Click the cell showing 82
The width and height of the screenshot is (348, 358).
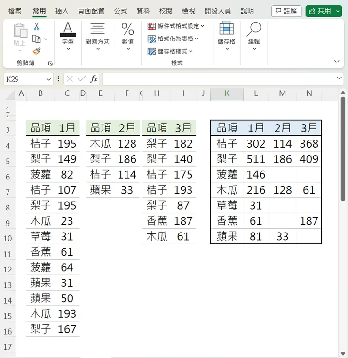click(67, 175)
